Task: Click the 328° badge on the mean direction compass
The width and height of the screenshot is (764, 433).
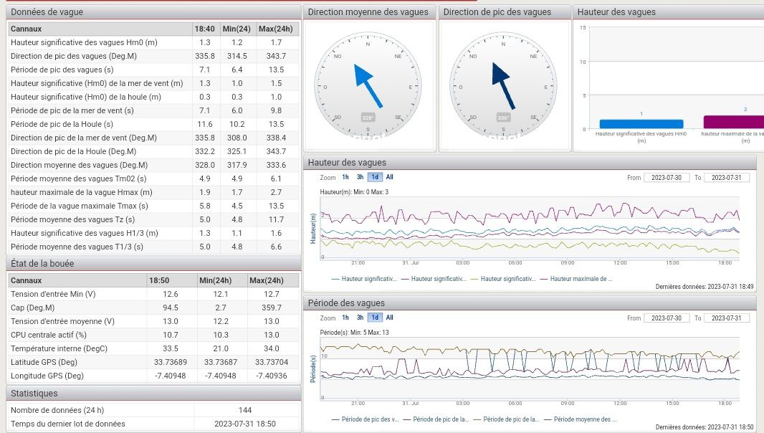Action: (x=368, y=118)
